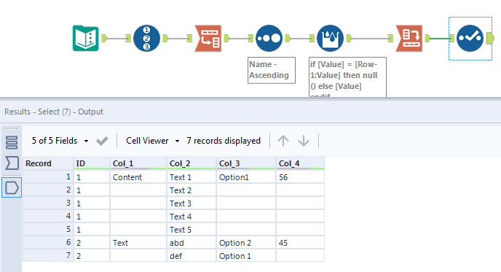The width and height of the screenshot is (501, 272).
Task: Select the cell containing Text 4
Action: [x=192, y=217]
